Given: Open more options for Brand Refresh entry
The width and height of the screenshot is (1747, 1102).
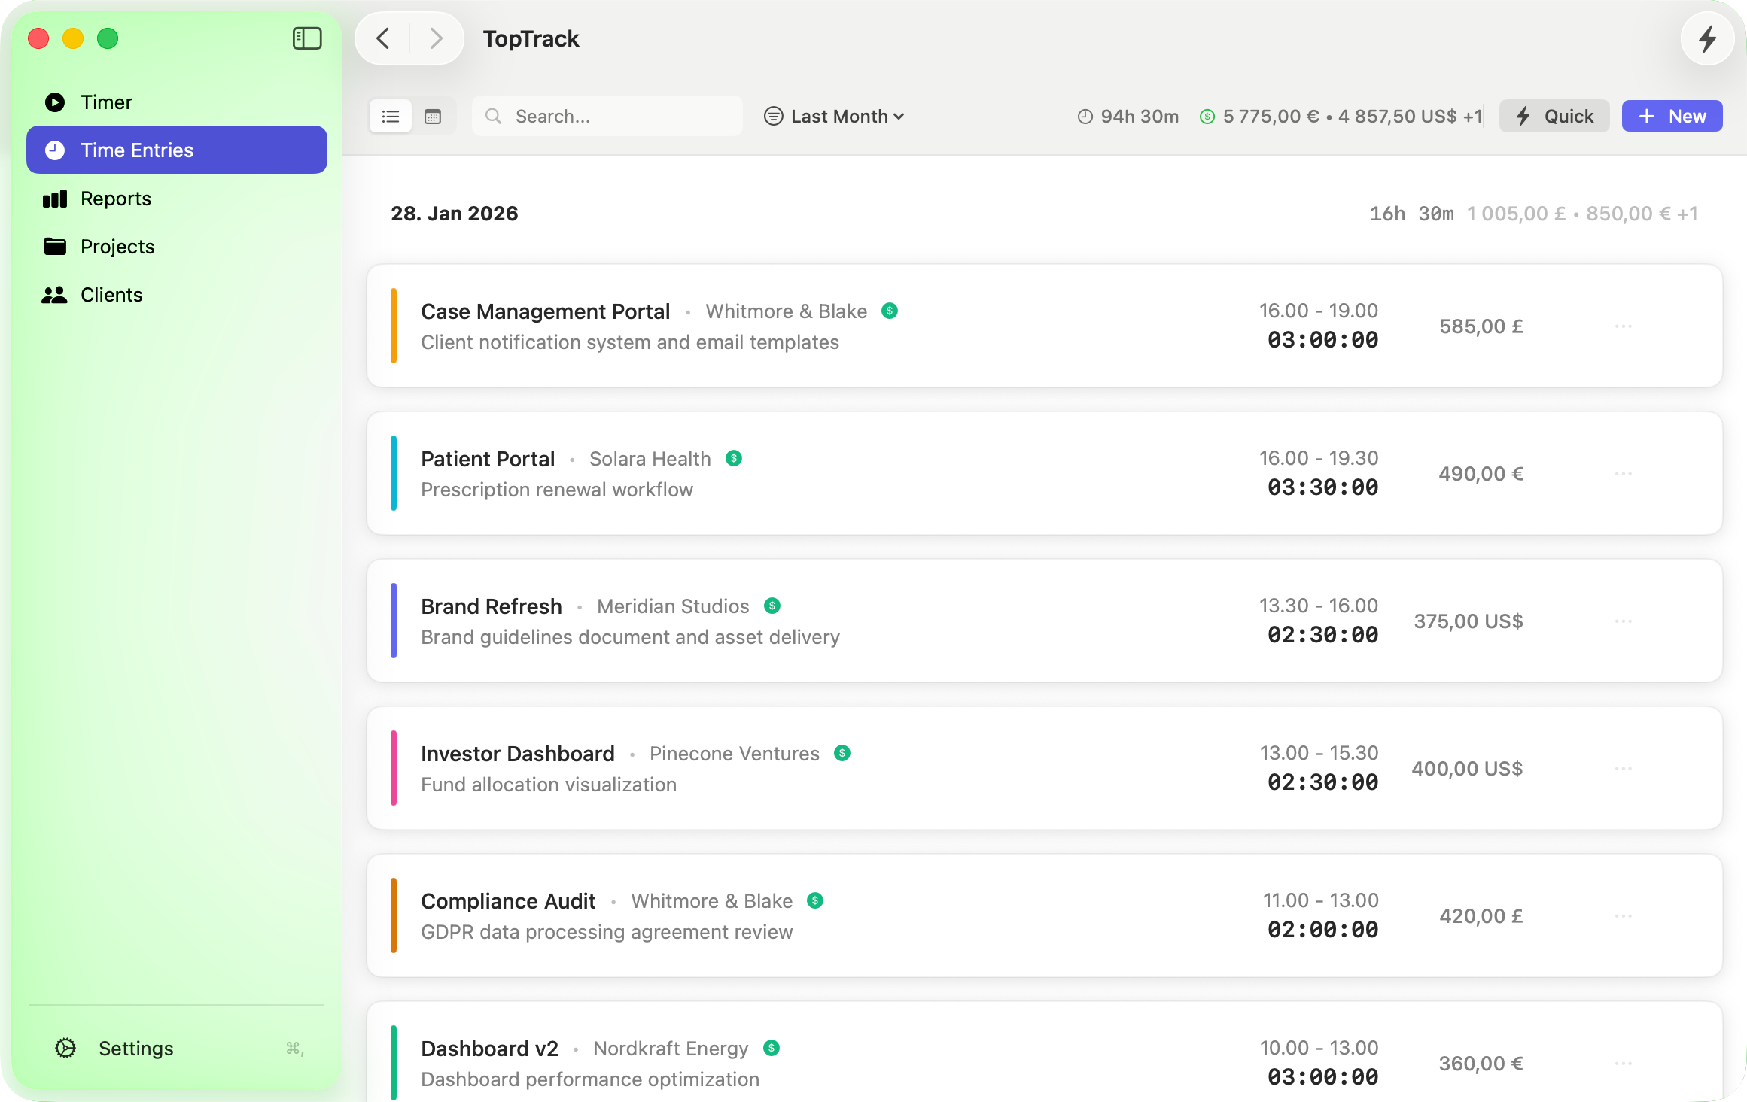Looking at the screenshot, I should coord(1623,621).
